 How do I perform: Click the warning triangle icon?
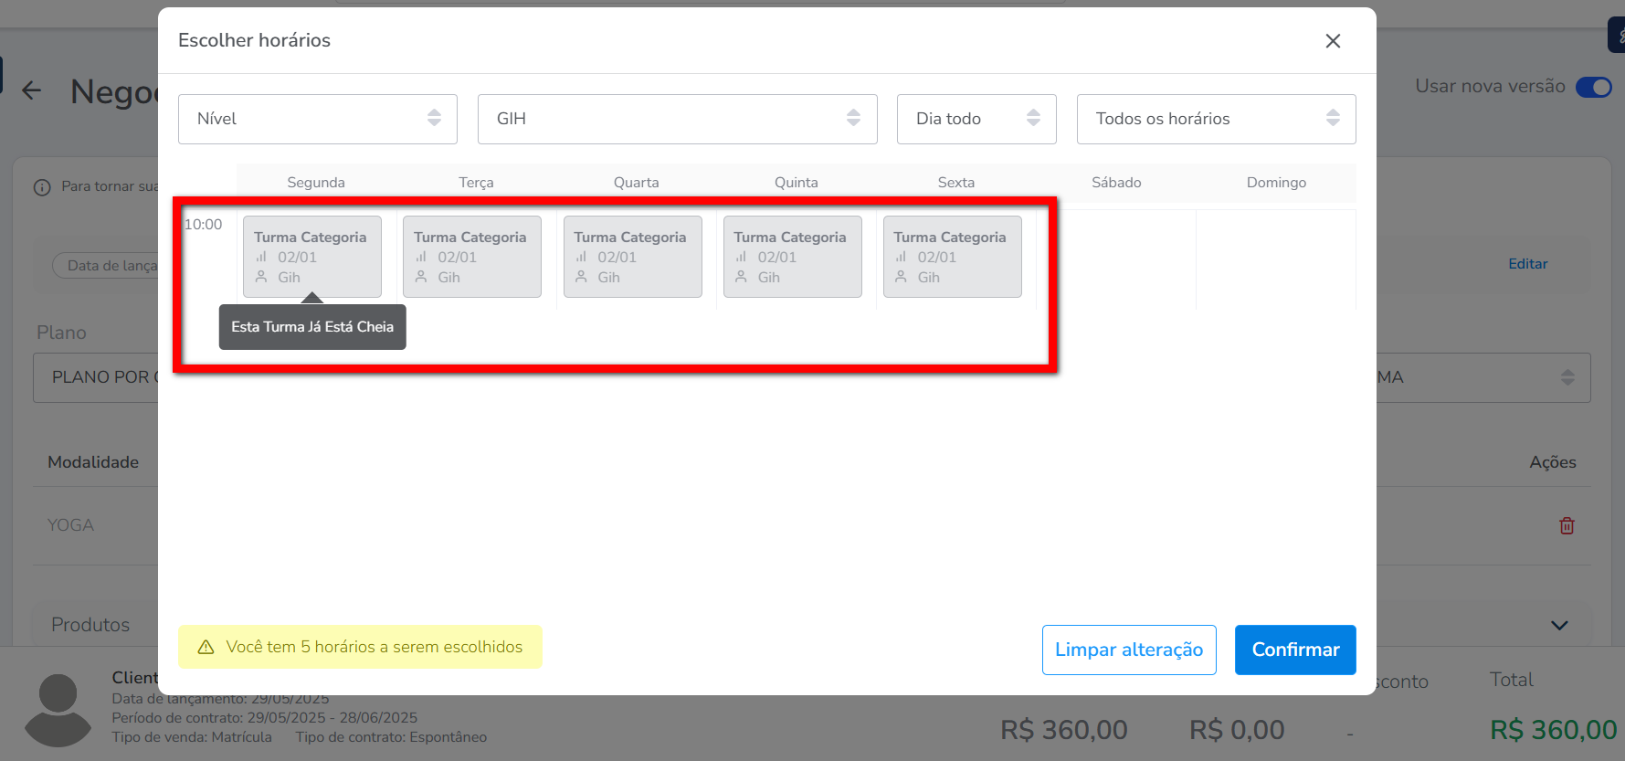206,647
